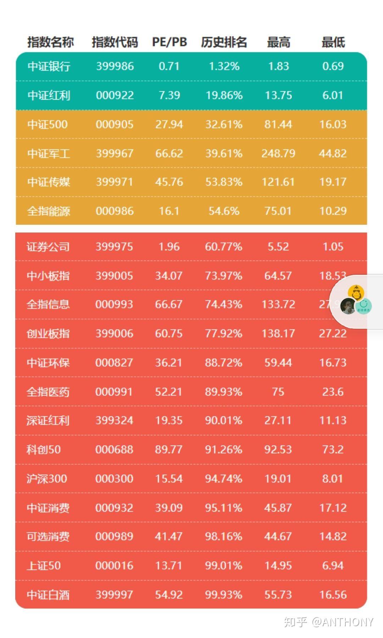The image size is (383, 638).
Task: Click the floating side widget panel
Action: (x=356, y=301)
